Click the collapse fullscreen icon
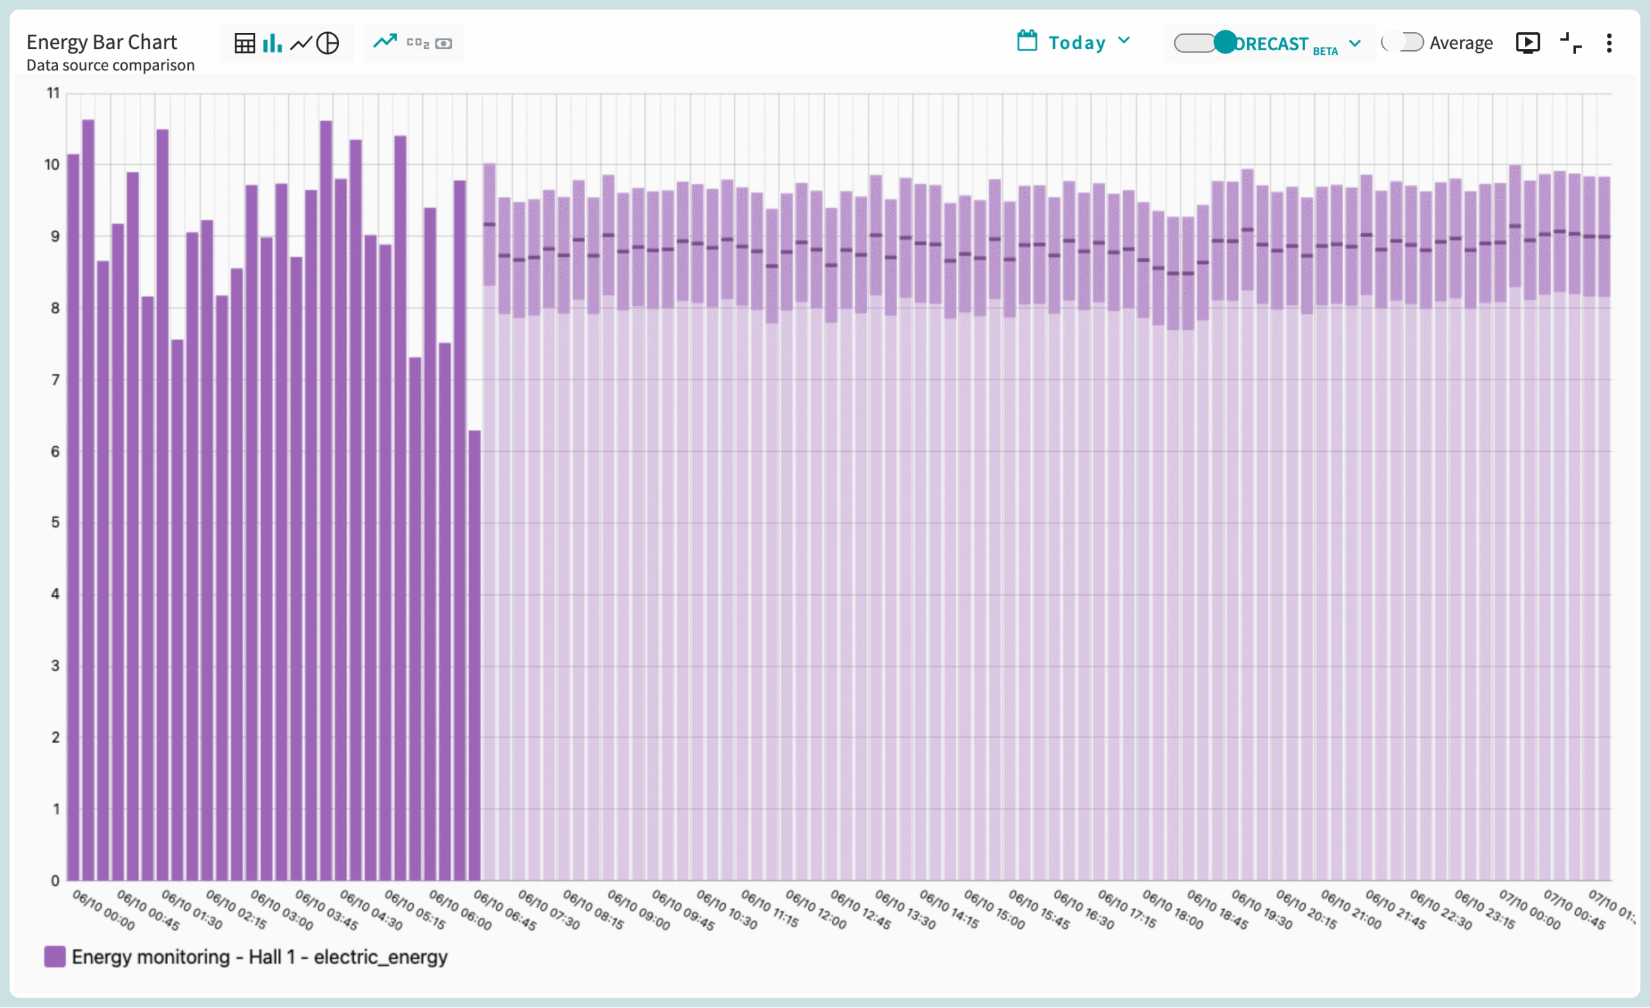This screenshot has height=1008, width=1650. [1570, 44]
